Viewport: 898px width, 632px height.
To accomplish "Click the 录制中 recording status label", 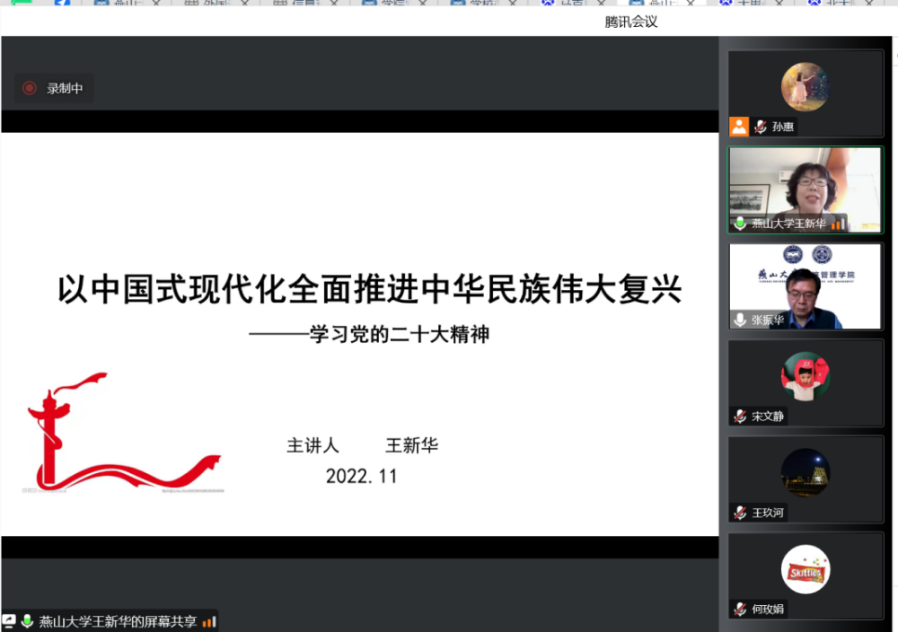I will (x=66, y=88).
